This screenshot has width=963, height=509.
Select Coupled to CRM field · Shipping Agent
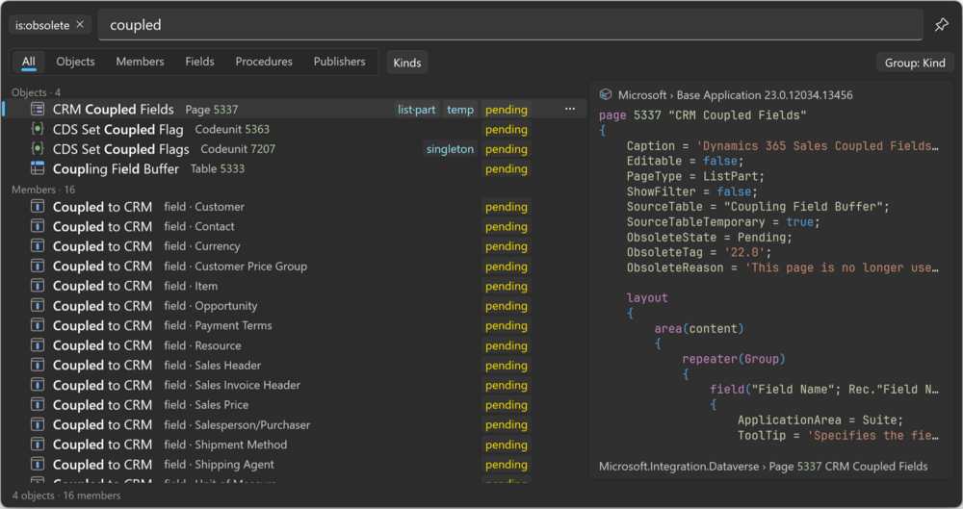(295, 464)
